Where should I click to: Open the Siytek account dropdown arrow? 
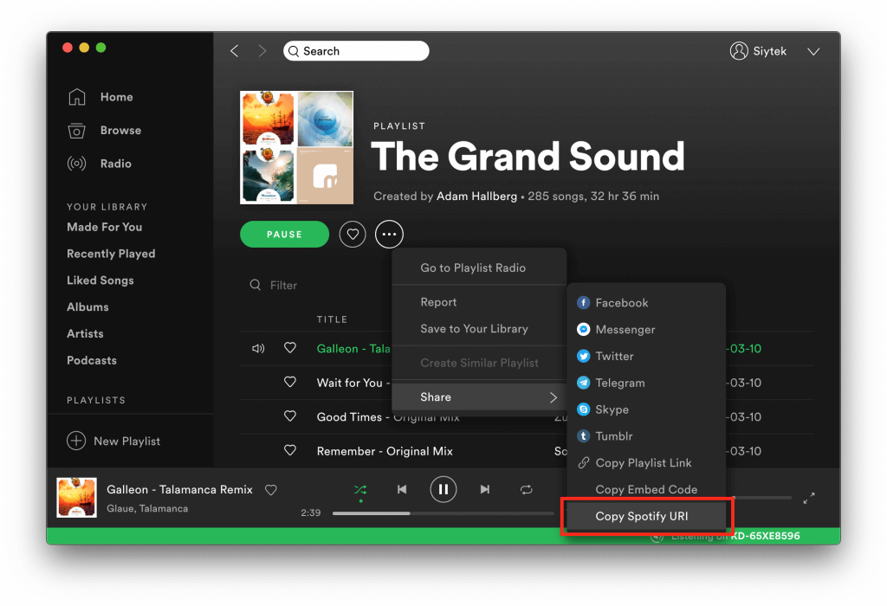[813, 52]
